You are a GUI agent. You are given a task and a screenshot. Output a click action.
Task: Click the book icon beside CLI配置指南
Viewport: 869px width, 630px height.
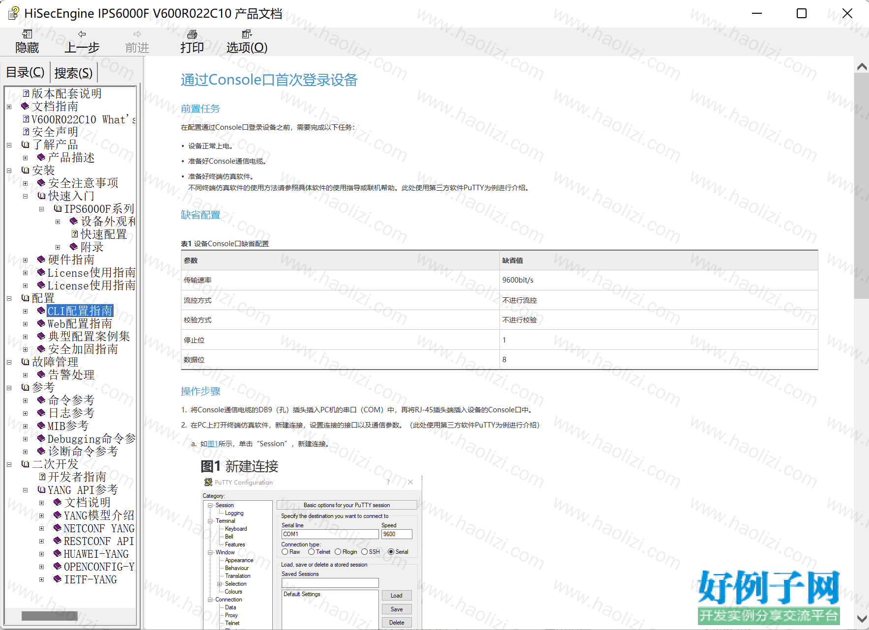(42, 311)
